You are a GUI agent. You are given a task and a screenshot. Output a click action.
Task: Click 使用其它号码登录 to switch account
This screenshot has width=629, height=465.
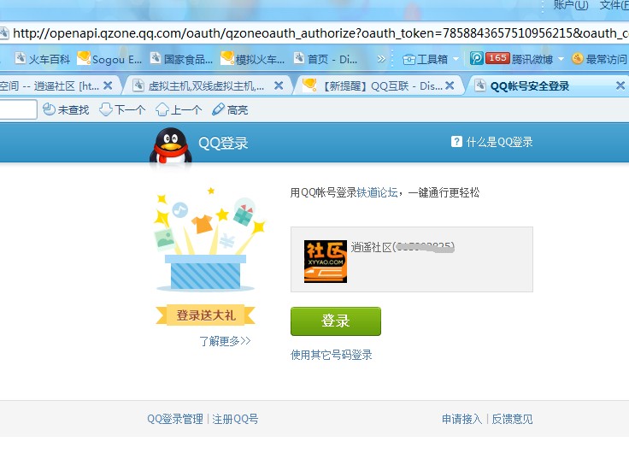coord(332,355)
